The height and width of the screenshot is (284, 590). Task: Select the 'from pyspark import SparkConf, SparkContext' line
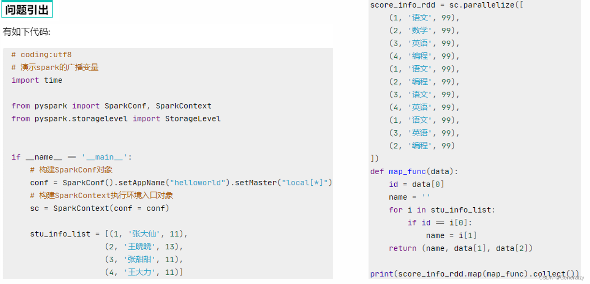(x=111, y=106)
